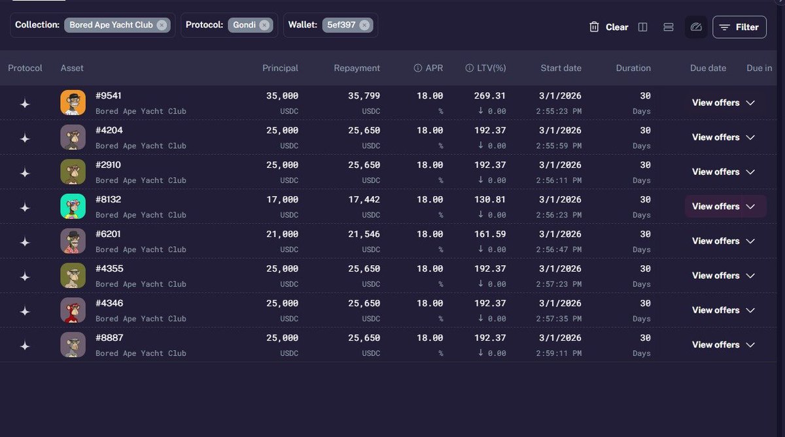Open the ape #6201 thumbnail
The height and width of the screenshot is (437, 785).
(x=73, y=241)
